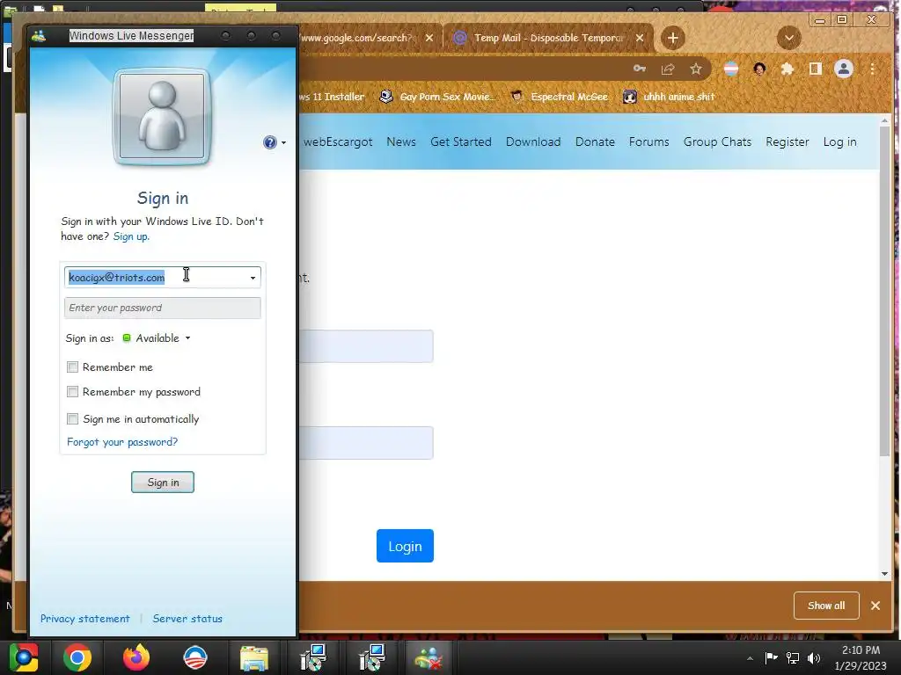Show hidden tray icons arrow

[750, 658]
